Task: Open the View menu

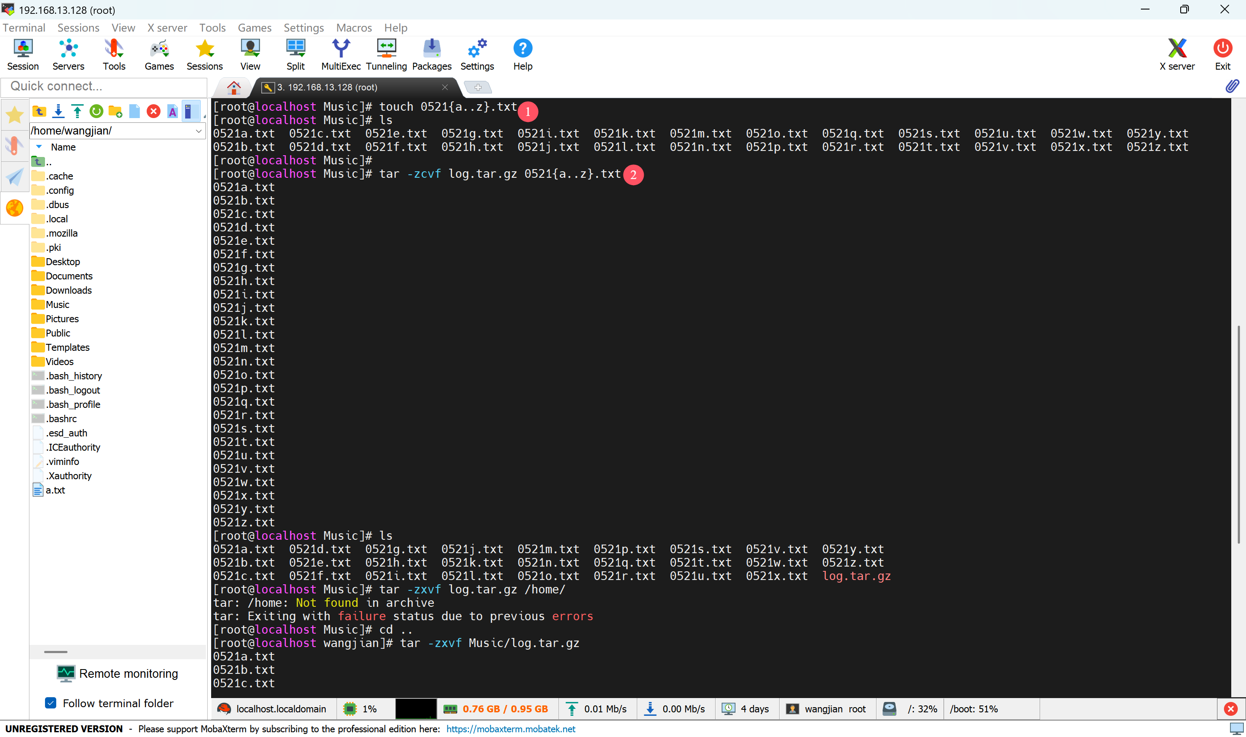Action: coord(123,28)
